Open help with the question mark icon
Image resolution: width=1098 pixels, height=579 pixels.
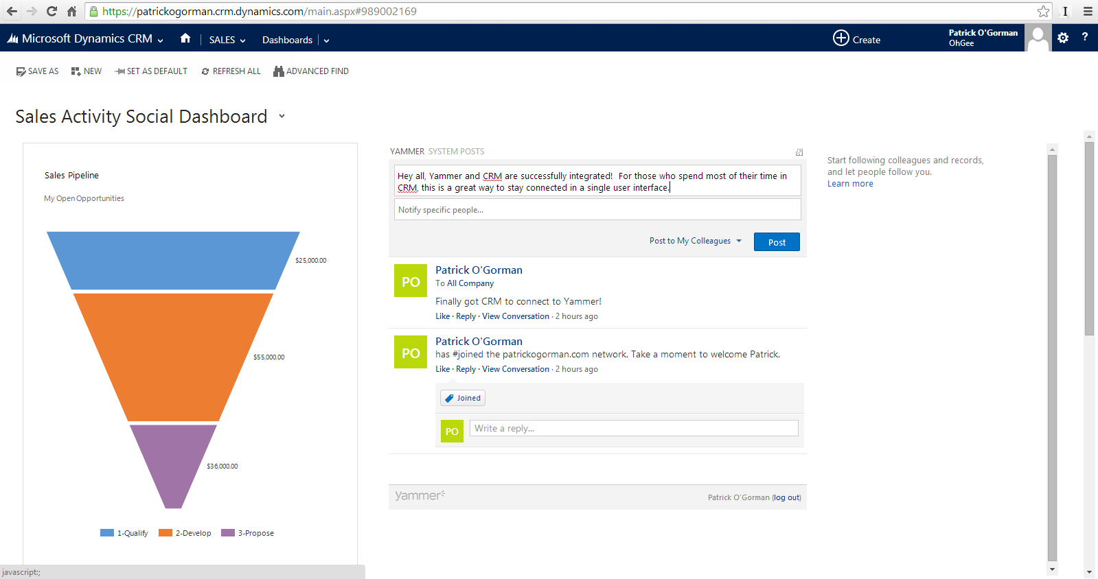[1085, 37]
